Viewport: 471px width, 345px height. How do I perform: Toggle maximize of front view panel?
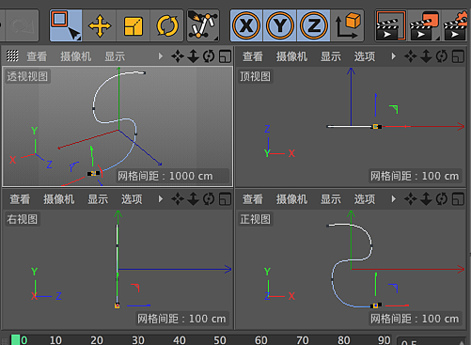tap(458, 199)
